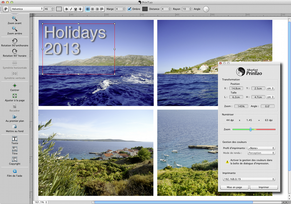Expand the Profil d'imprimante dropdown

(x=261, y=148)
